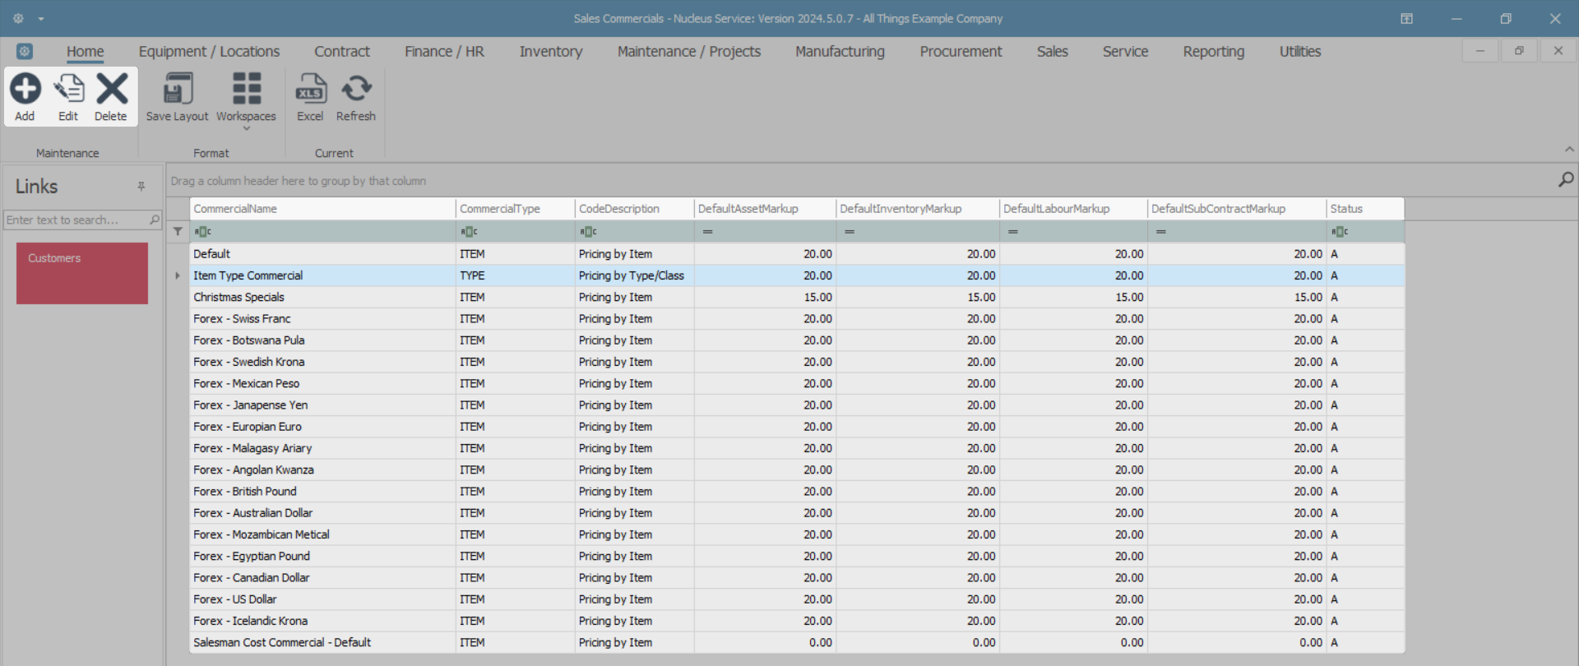
Task: Select the Manufacturing tab
Action: tap(840, 51)
